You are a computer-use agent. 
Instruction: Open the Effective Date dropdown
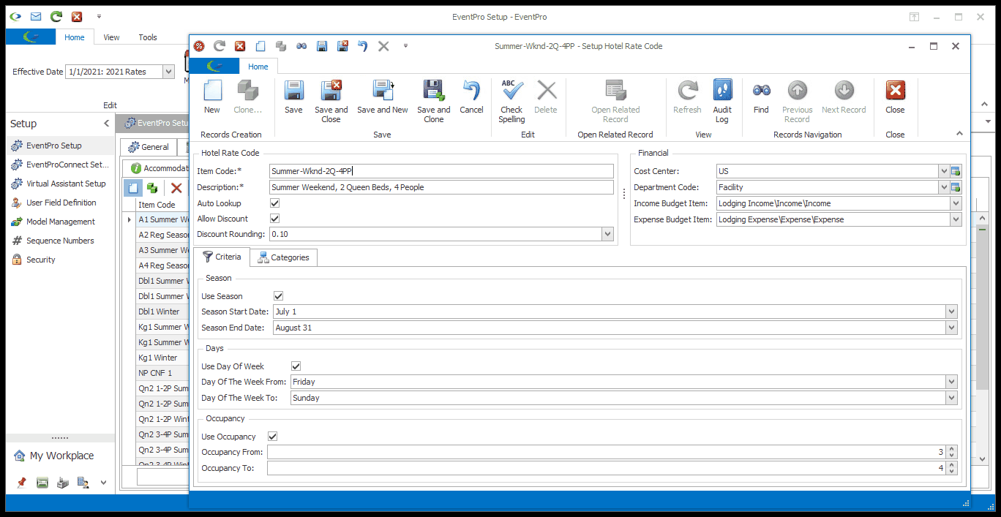point(169,72)
